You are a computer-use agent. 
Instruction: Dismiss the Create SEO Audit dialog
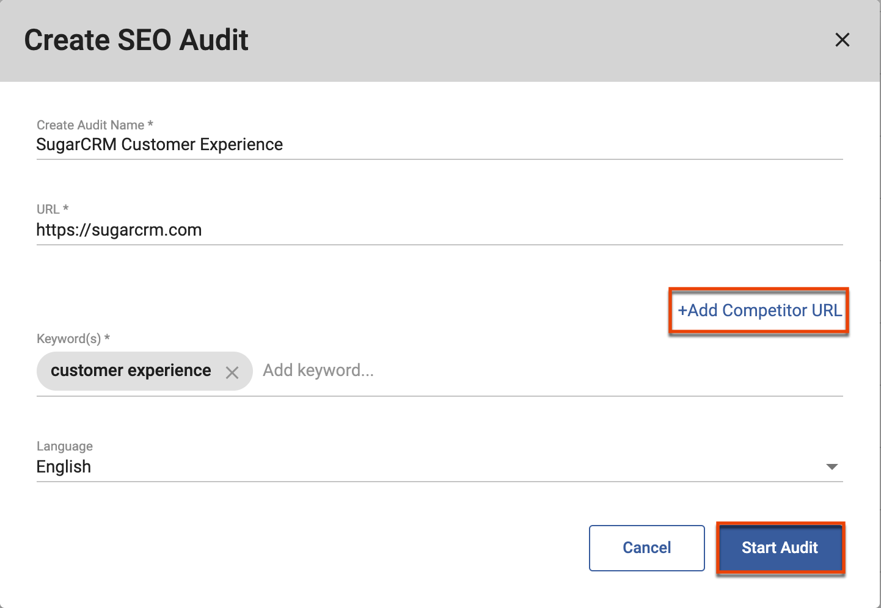843,40
